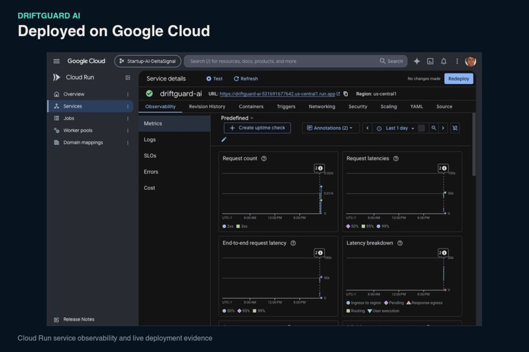
Task: Click the user account avatar
Action: [471, 61]
